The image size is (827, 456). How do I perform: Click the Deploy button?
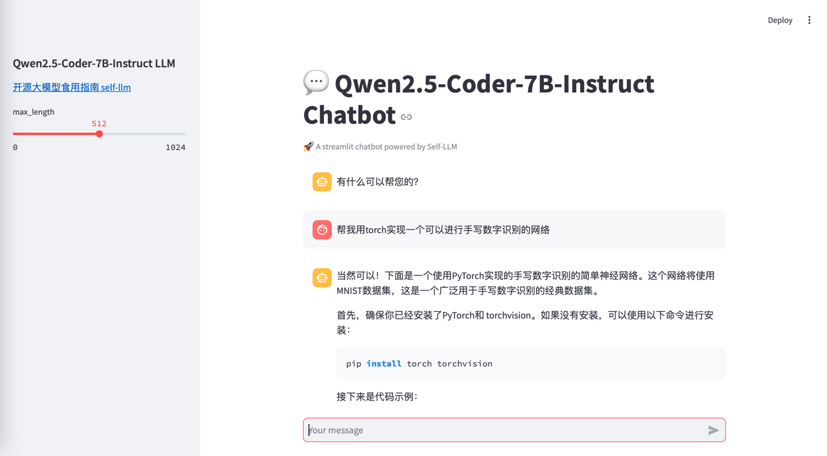tap(780, 20)
